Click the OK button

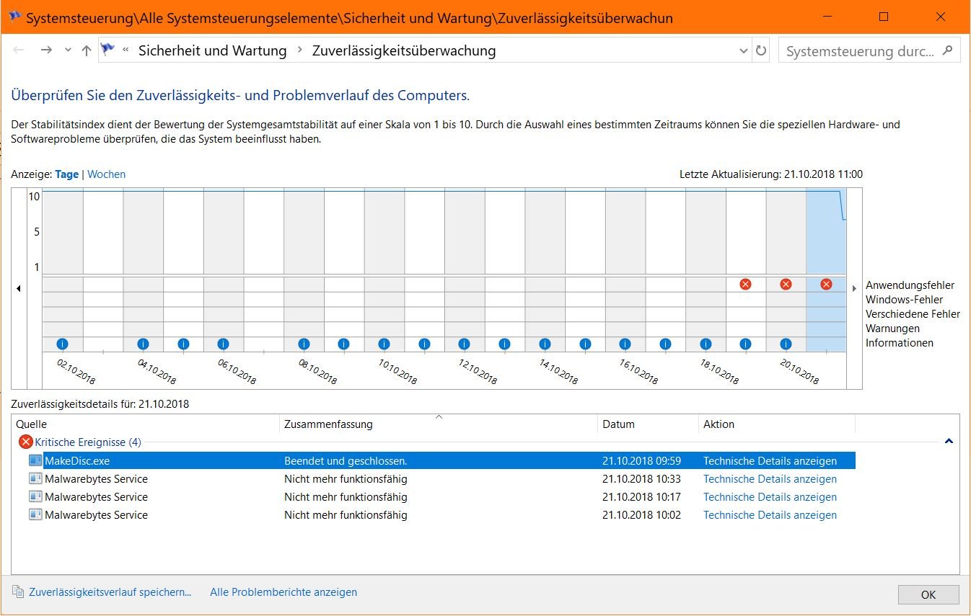point(928,594)
